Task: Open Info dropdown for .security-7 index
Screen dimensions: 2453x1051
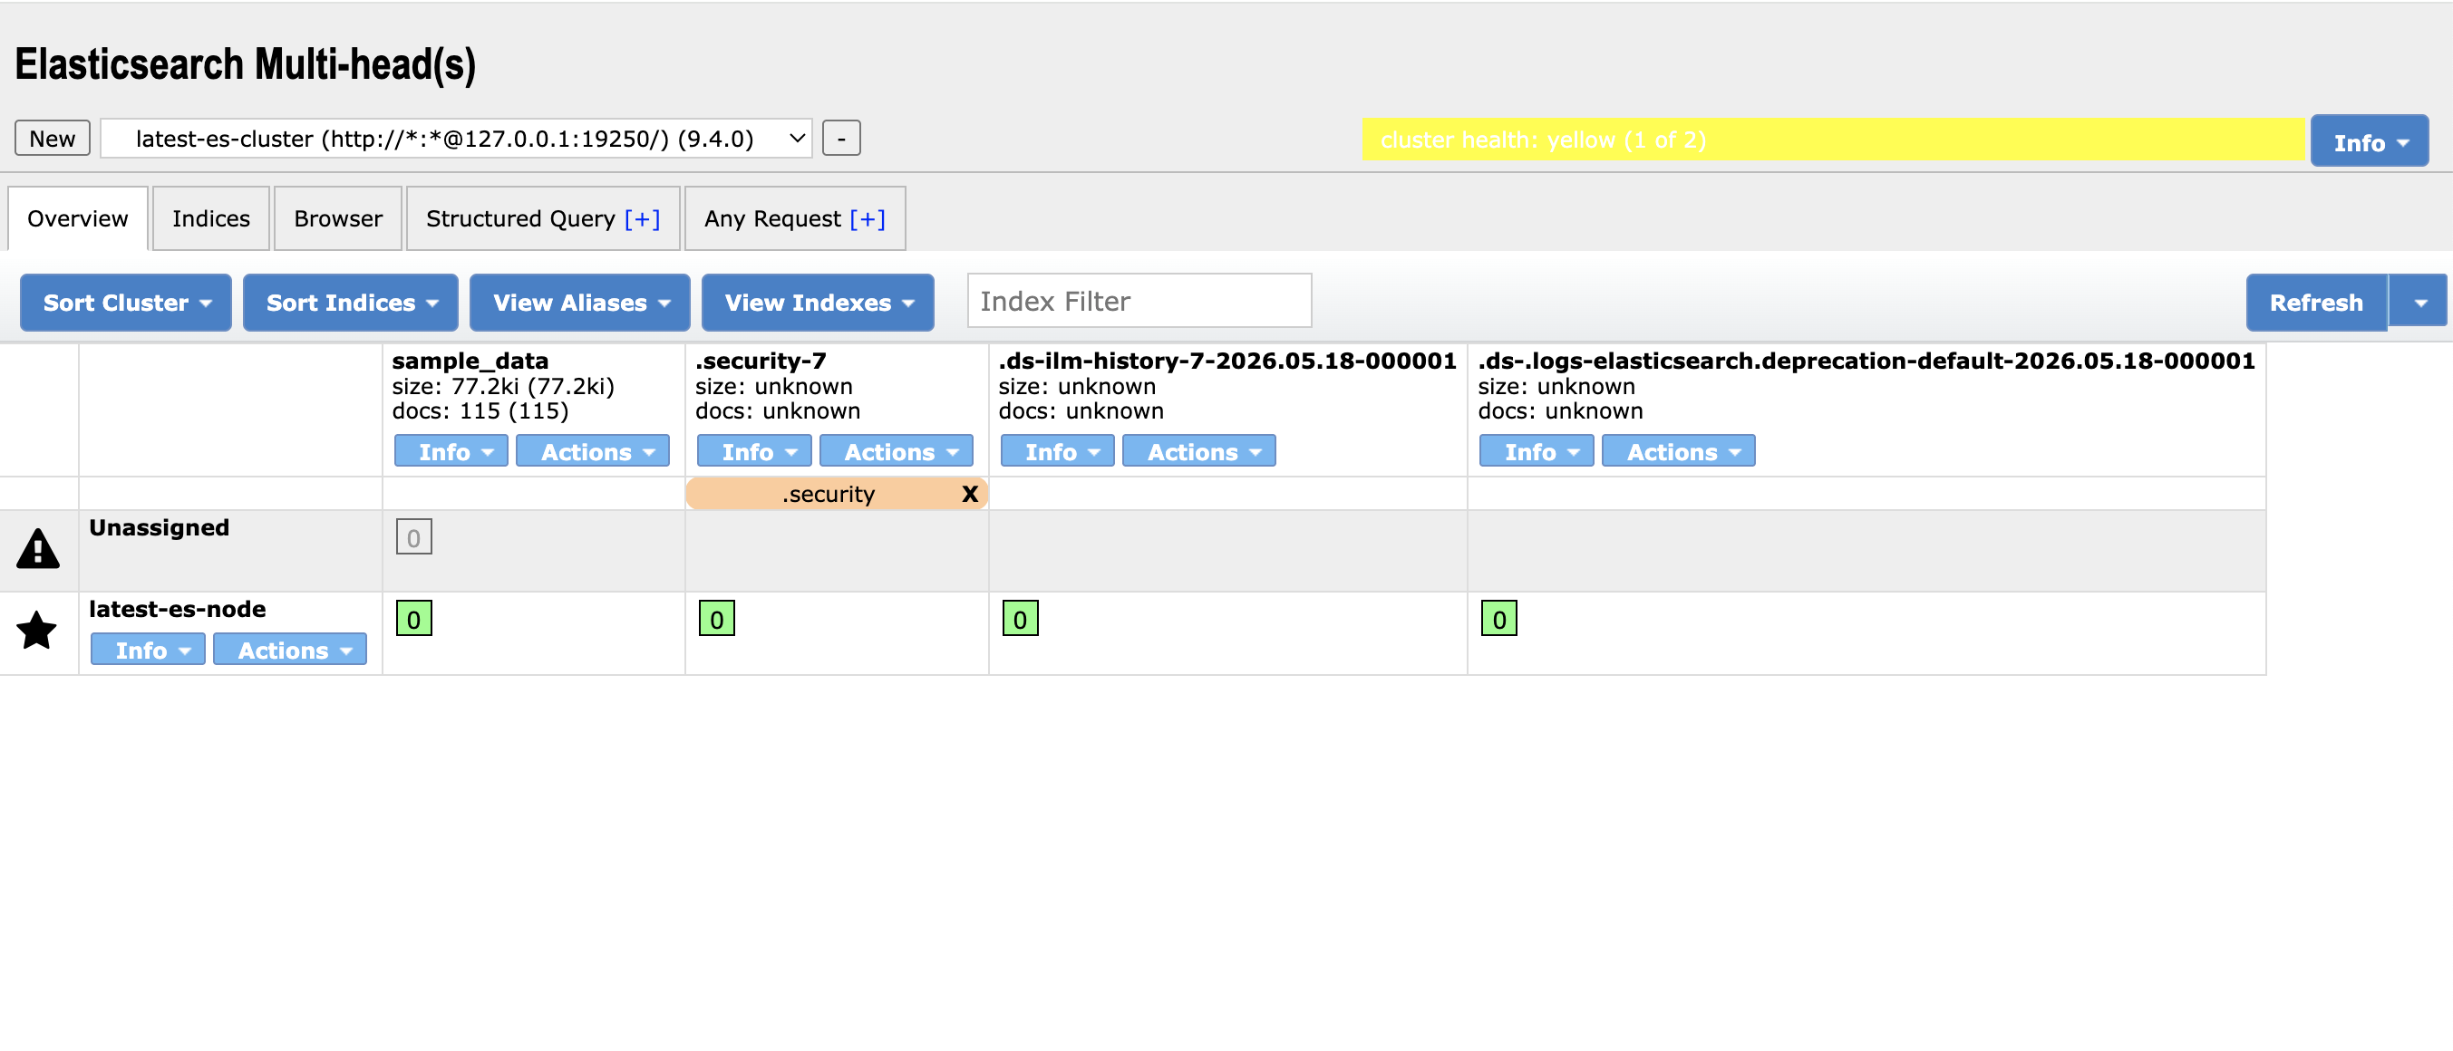Action: tap(754, 451)
